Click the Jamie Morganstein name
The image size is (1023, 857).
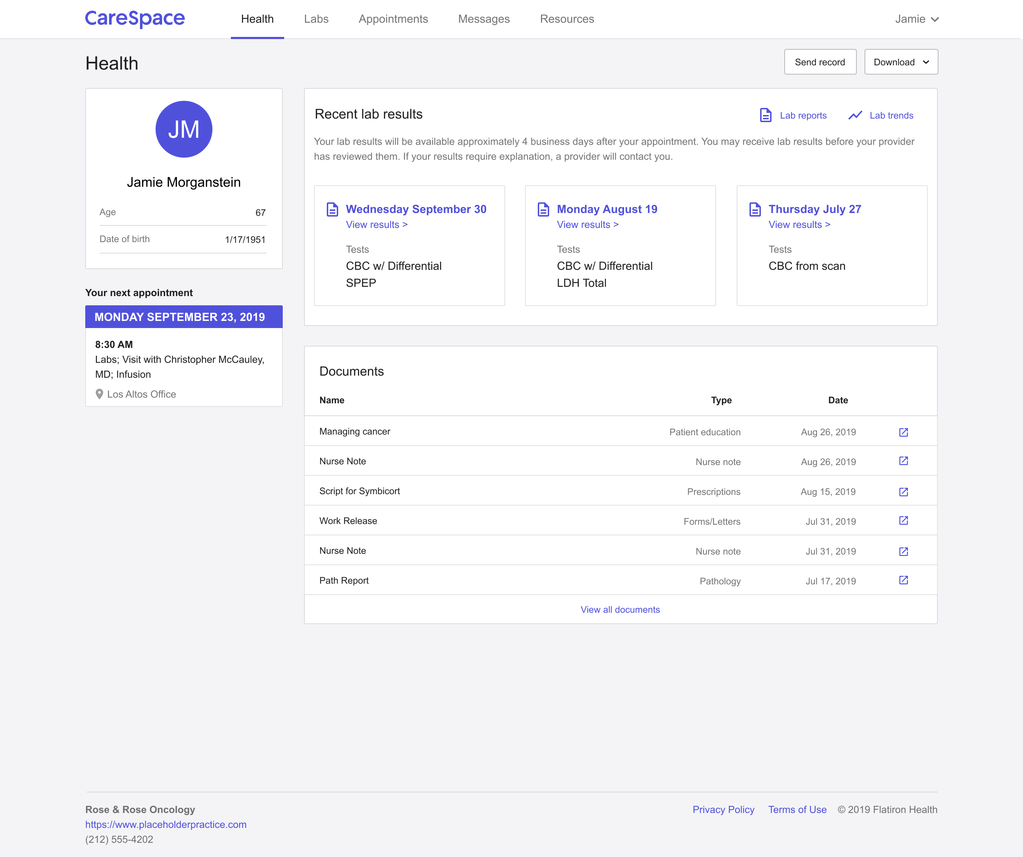(x=184, y=182)
